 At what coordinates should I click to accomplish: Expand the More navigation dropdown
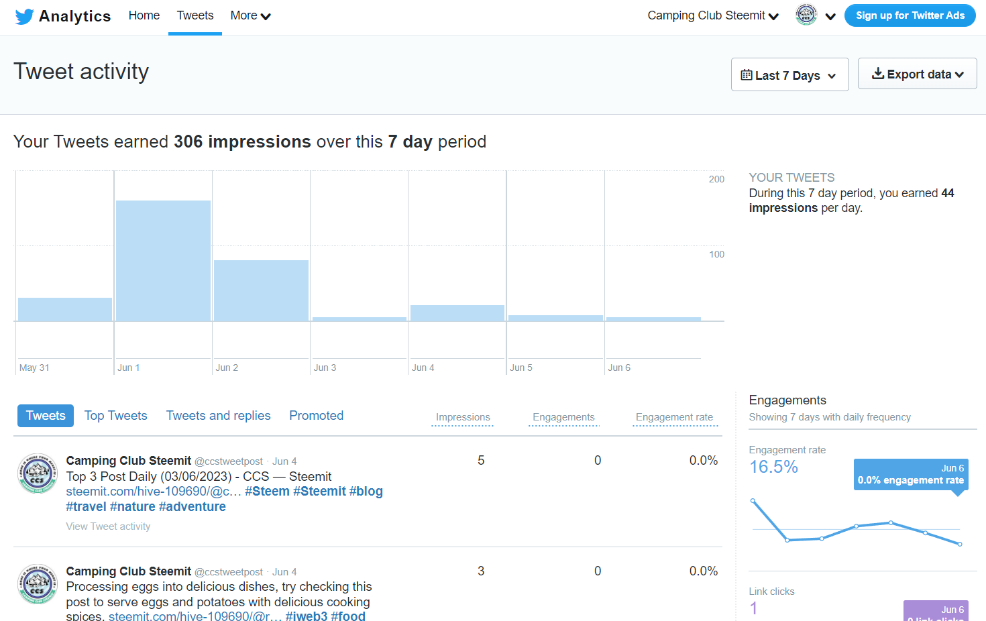coord(250,15)
